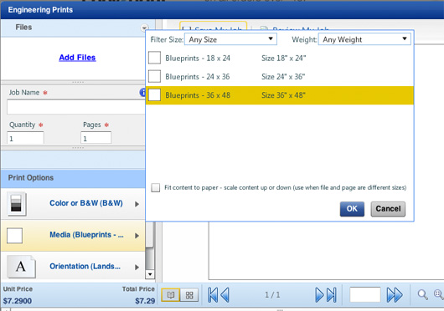Expand the Media option arrow
444x311 pixels.
tap(137, 236)
